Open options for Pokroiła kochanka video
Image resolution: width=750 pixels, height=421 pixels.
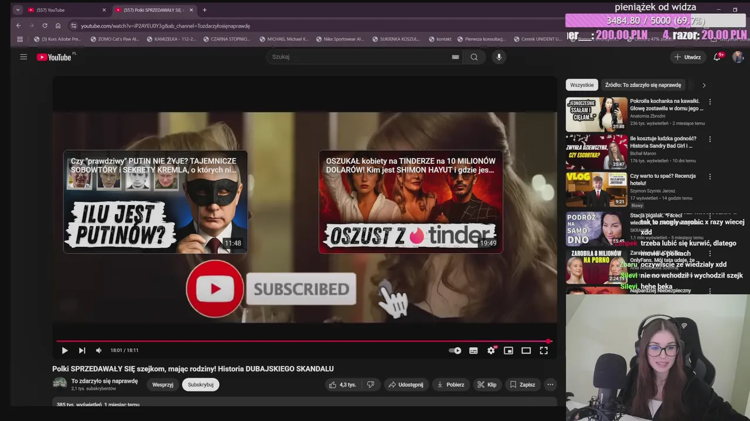[710, 101]
